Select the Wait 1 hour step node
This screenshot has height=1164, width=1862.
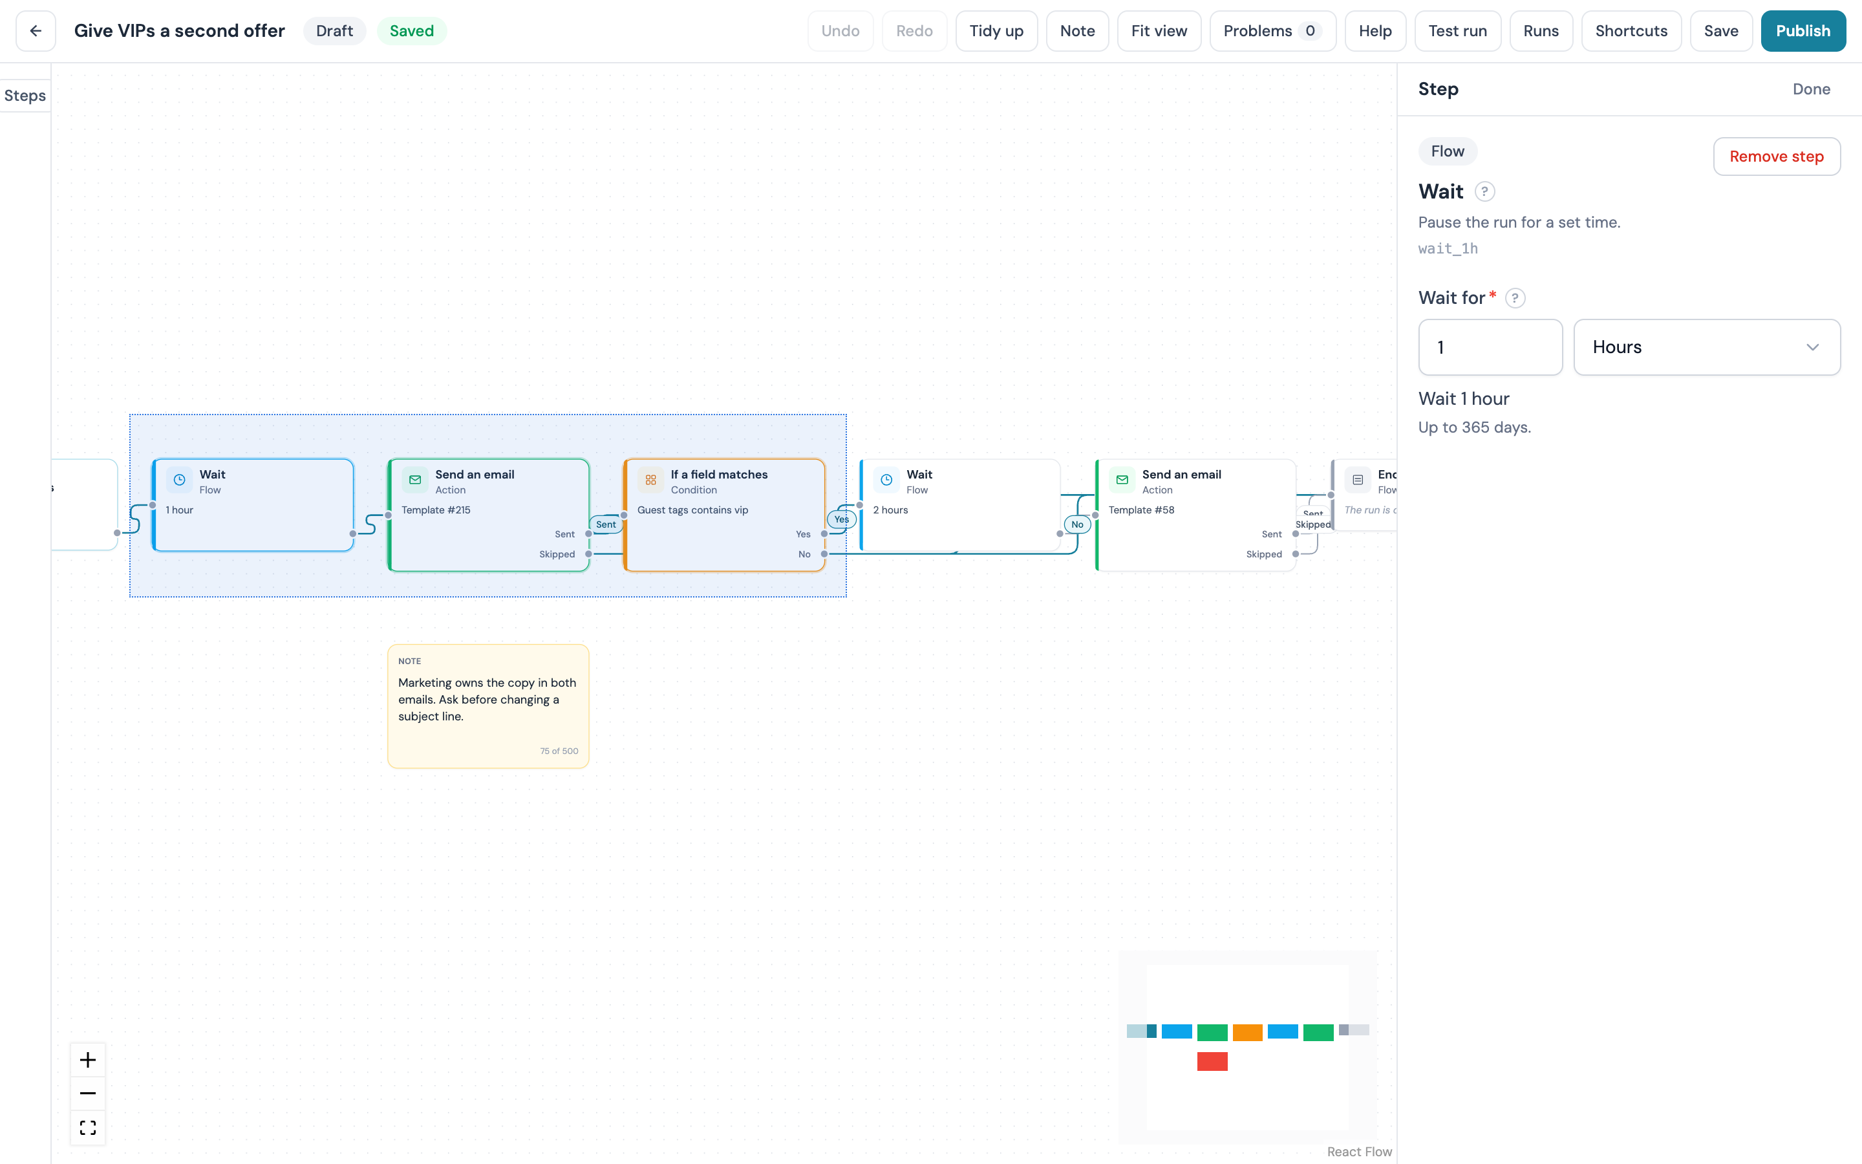[x=253, y=505]
